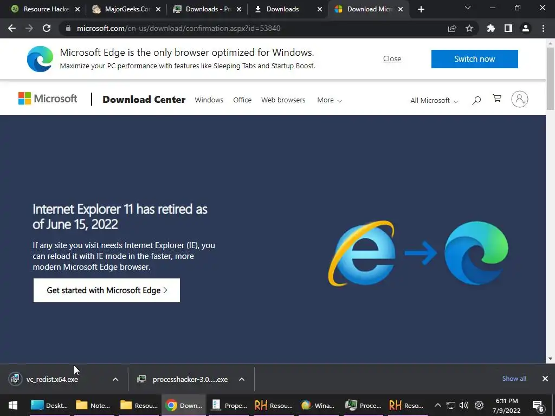Image resolution: width=555 pixels, height=416 pixels.
Task: Dismiss the Edge banner with Close link
Action: pyautogui.click(x=392, y=58)
